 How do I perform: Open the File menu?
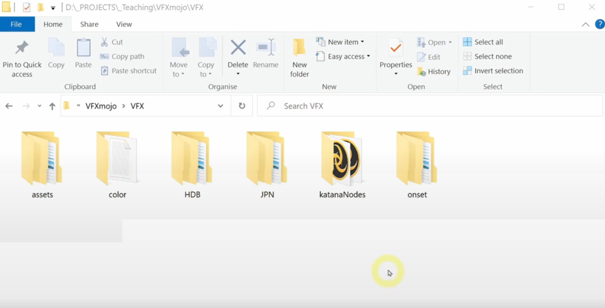pyautogui.click(x=16, y=24)
